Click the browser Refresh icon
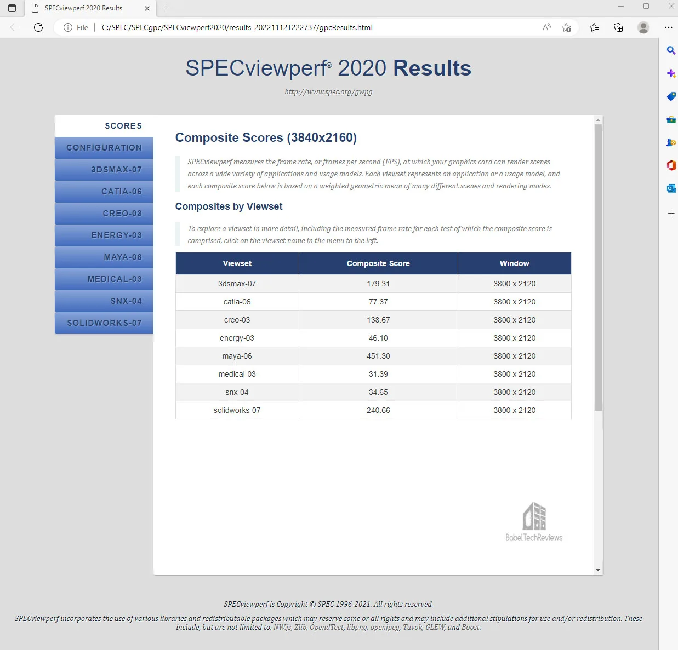 [x=38, y=27]
